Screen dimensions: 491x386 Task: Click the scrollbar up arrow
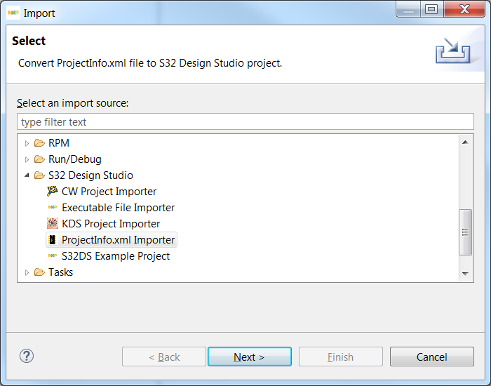(466, 143)
